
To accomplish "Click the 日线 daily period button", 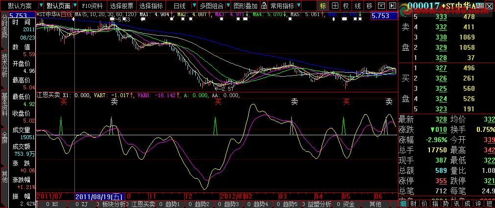I will pyautogui.click(x=180, y=6).
